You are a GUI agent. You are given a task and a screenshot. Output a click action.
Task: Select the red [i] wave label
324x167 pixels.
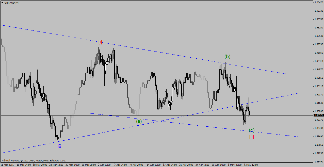100,42
